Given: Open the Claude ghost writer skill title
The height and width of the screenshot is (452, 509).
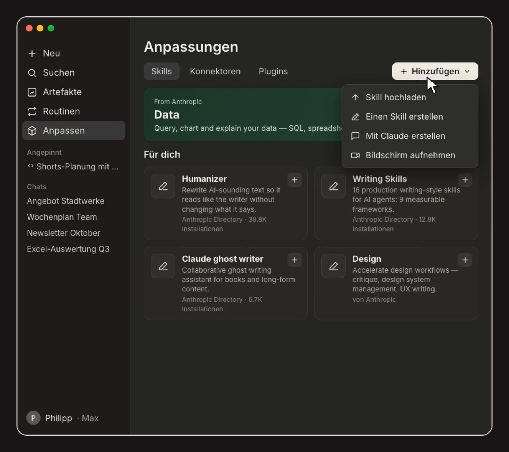Looking at the screenshot, I should [x=223, y=259].
